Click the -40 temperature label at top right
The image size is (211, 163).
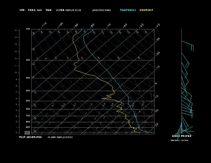[x=158, y=25]
